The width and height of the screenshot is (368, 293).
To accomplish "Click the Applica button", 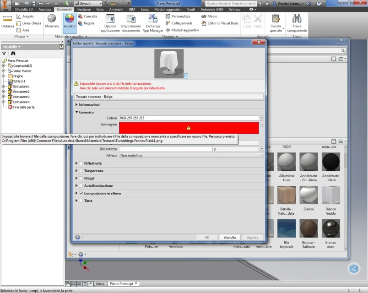I will 253,238.
